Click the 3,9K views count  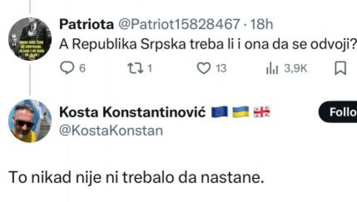tap(296, 69)
